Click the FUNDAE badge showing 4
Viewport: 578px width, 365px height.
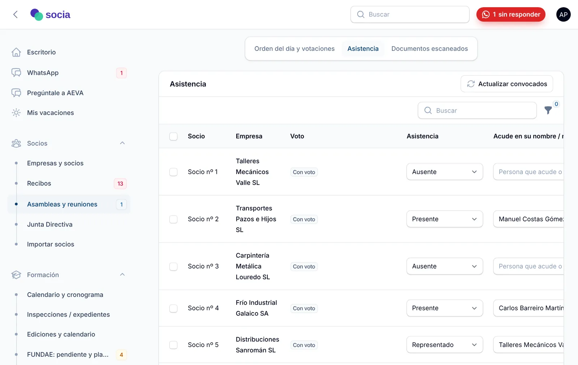tap(121, 355)
